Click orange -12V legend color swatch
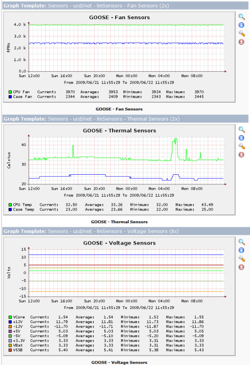 (10, 327)
